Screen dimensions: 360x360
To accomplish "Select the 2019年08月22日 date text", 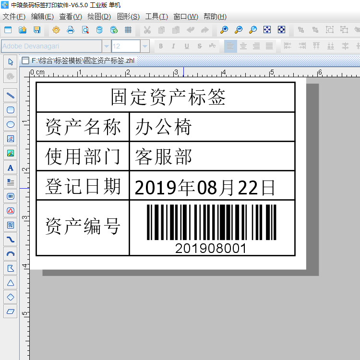I will [204, 188].
